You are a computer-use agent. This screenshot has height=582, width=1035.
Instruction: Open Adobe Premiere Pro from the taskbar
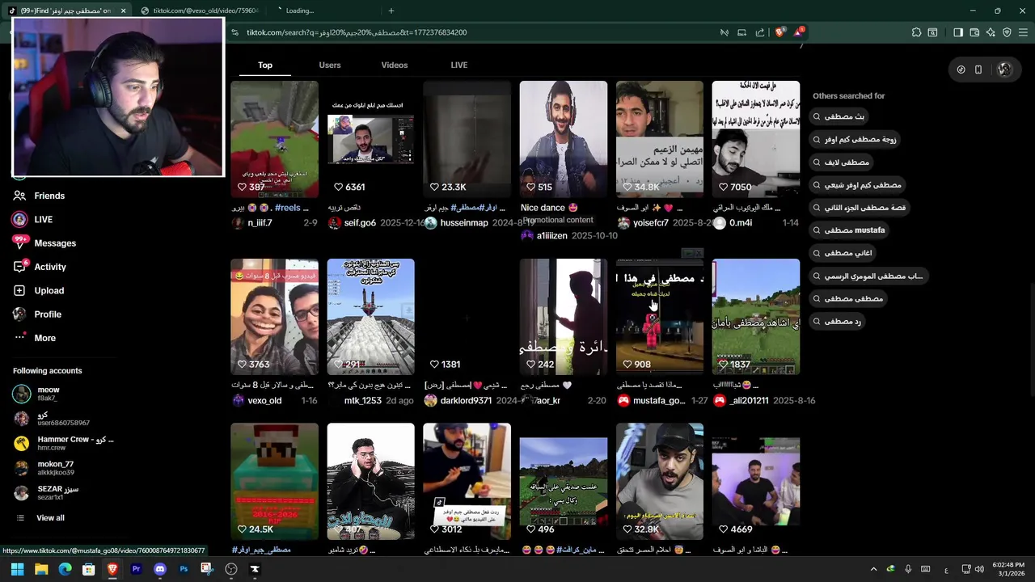[136, 569]
